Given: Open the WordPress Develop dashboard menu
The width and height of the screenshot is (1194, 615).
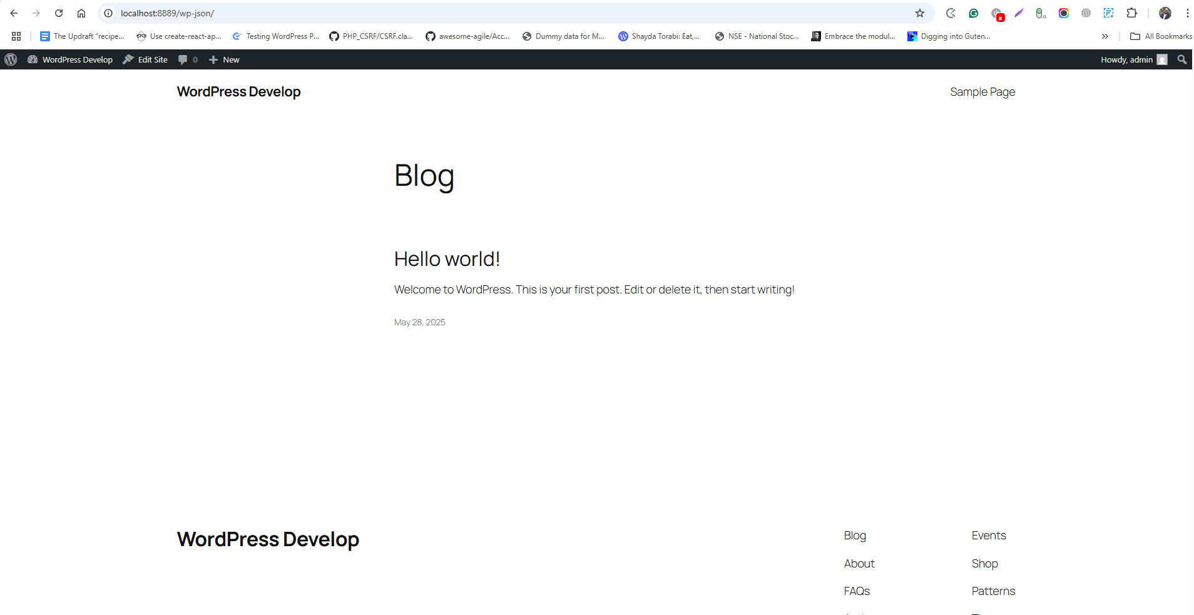Looking at the screenshot, I should pyautogui.click(x=70, y=59).
